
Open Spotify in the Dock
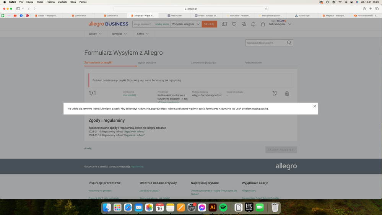click(223, 207)
